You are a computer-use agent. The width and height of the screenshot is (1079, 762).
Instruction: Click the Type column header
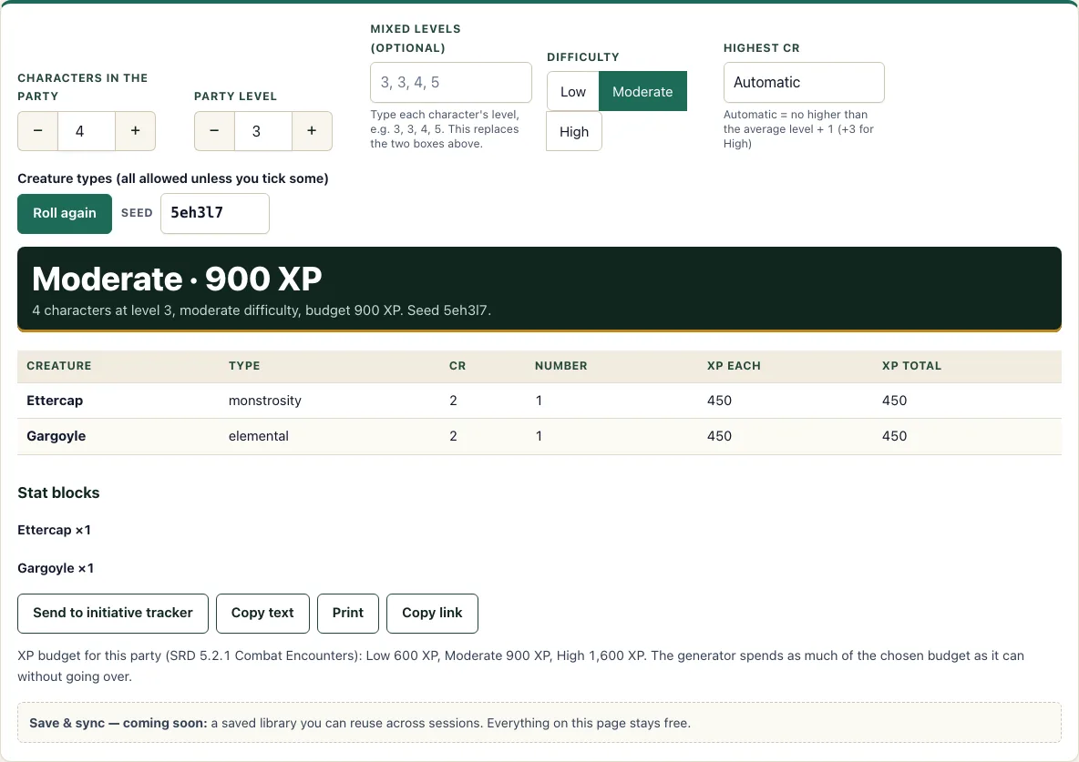coord(244,366)
